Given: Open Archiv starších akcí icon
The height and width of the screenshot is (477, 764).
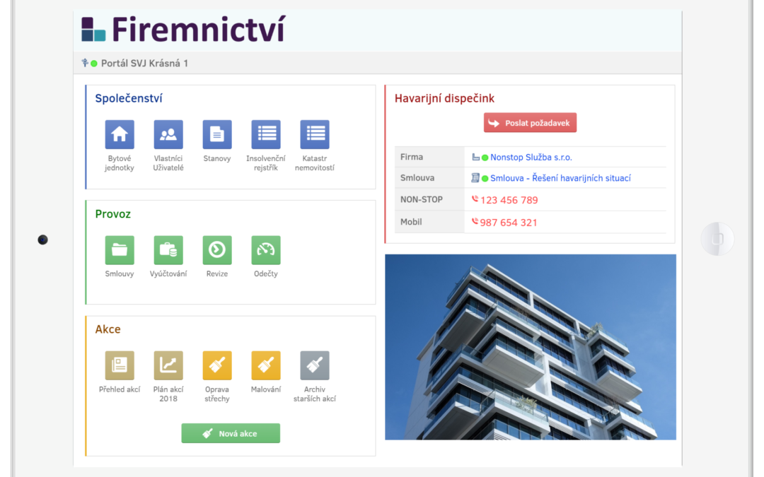Looking at the screenshot, I should tap(314, 365).
